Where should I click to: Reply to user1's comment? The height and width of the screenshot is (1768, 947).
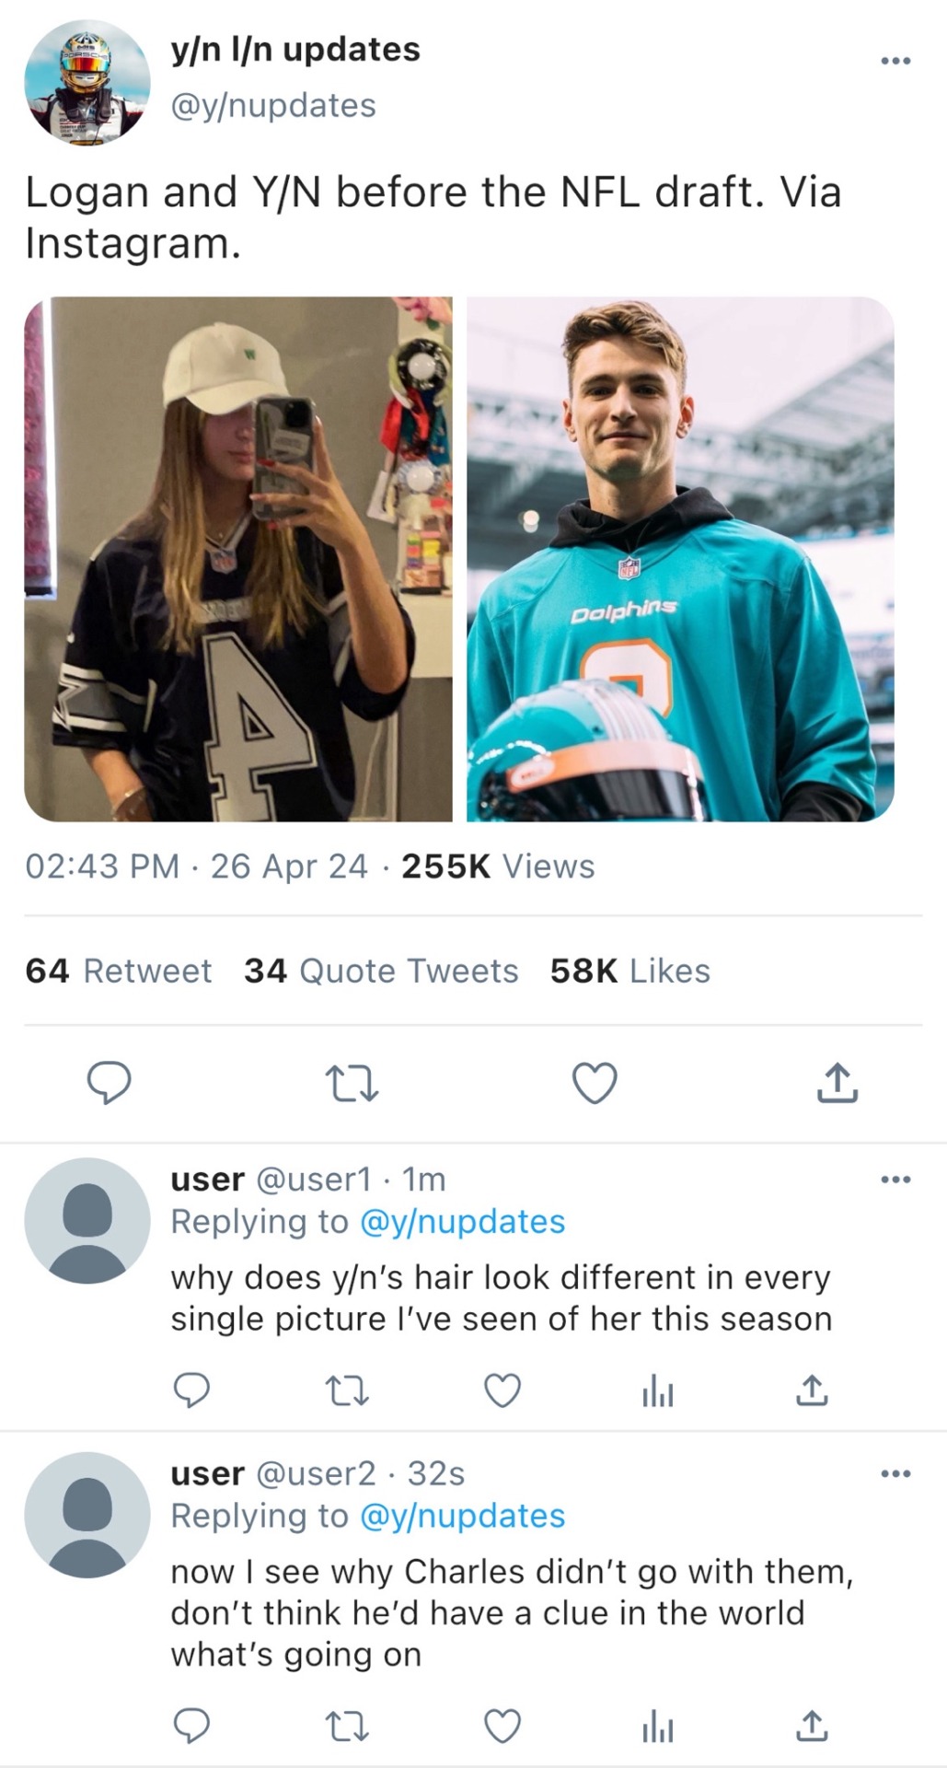click(x=191, y=1390)
